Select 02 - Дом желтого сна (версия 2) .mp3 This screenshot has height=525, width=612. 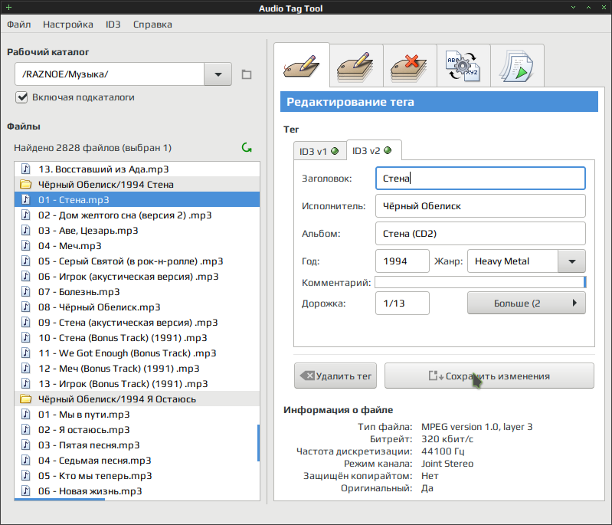[137, 215]
